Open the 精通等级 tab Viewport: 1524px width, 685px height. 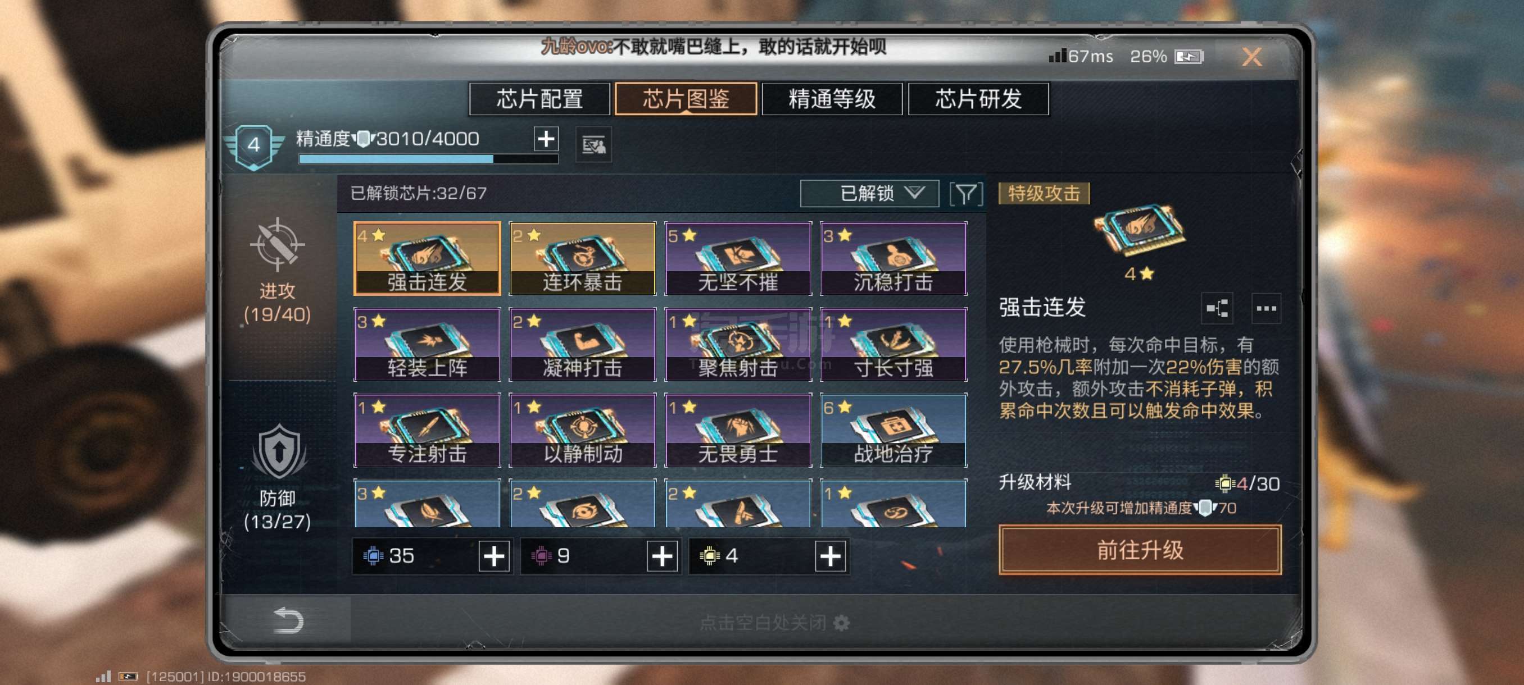click(x=831, y=99)
